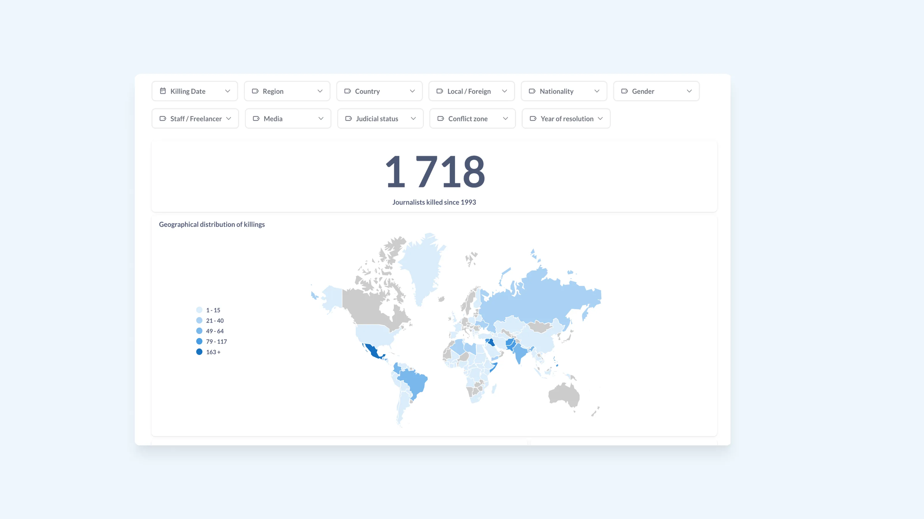Open the Staff / Freelancer filter

[195, 119]
